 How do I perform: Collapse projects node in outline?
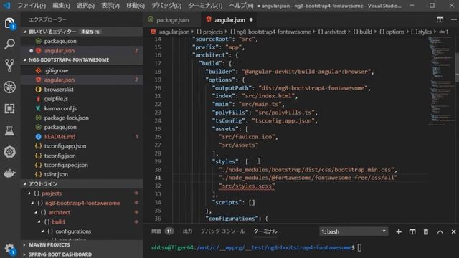tap(29, 193)
